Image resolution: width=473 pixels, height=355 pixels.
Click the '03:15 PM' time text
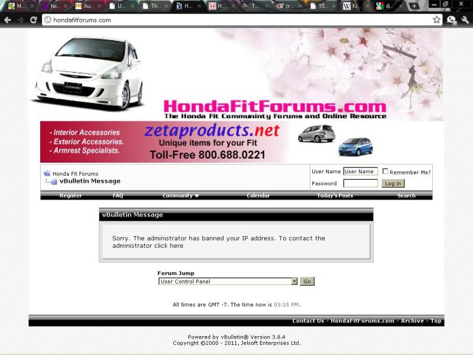click(x=286, y=305)
